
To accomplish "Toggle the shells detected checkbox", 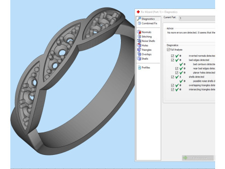I will pyautogui.click(x=172, y=77).
